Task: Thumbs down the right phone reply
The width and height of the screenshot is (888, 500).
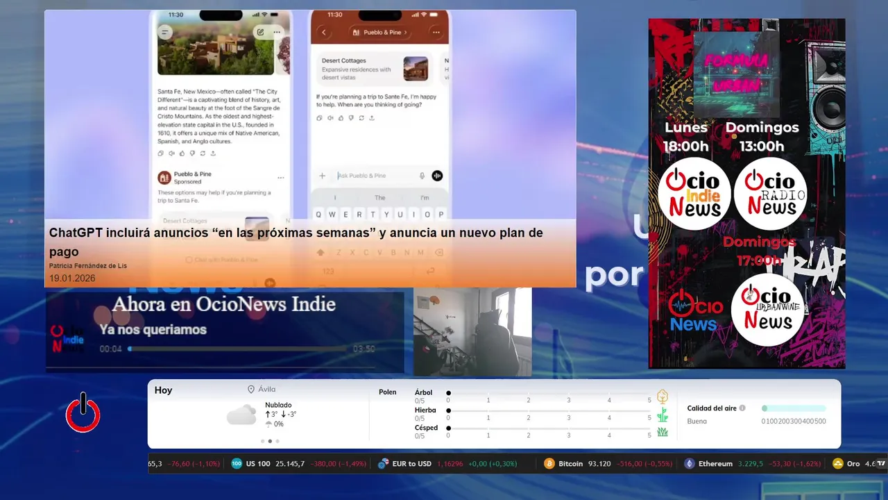Action: tap(351, 118)
